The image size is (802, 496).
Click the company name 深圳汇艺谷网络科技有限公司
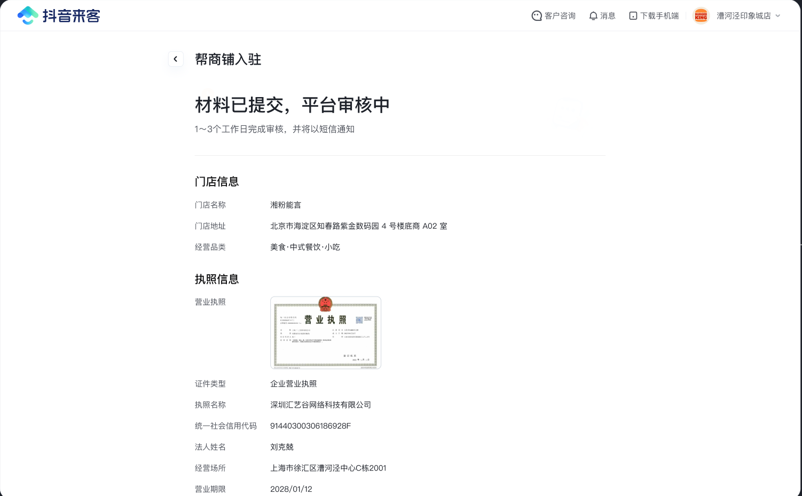point(320,405)
